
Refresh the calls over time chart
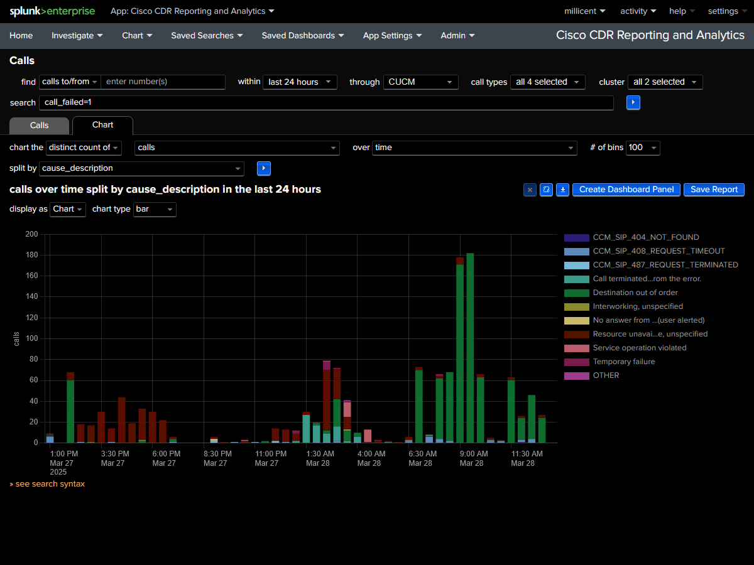(546, 189)
